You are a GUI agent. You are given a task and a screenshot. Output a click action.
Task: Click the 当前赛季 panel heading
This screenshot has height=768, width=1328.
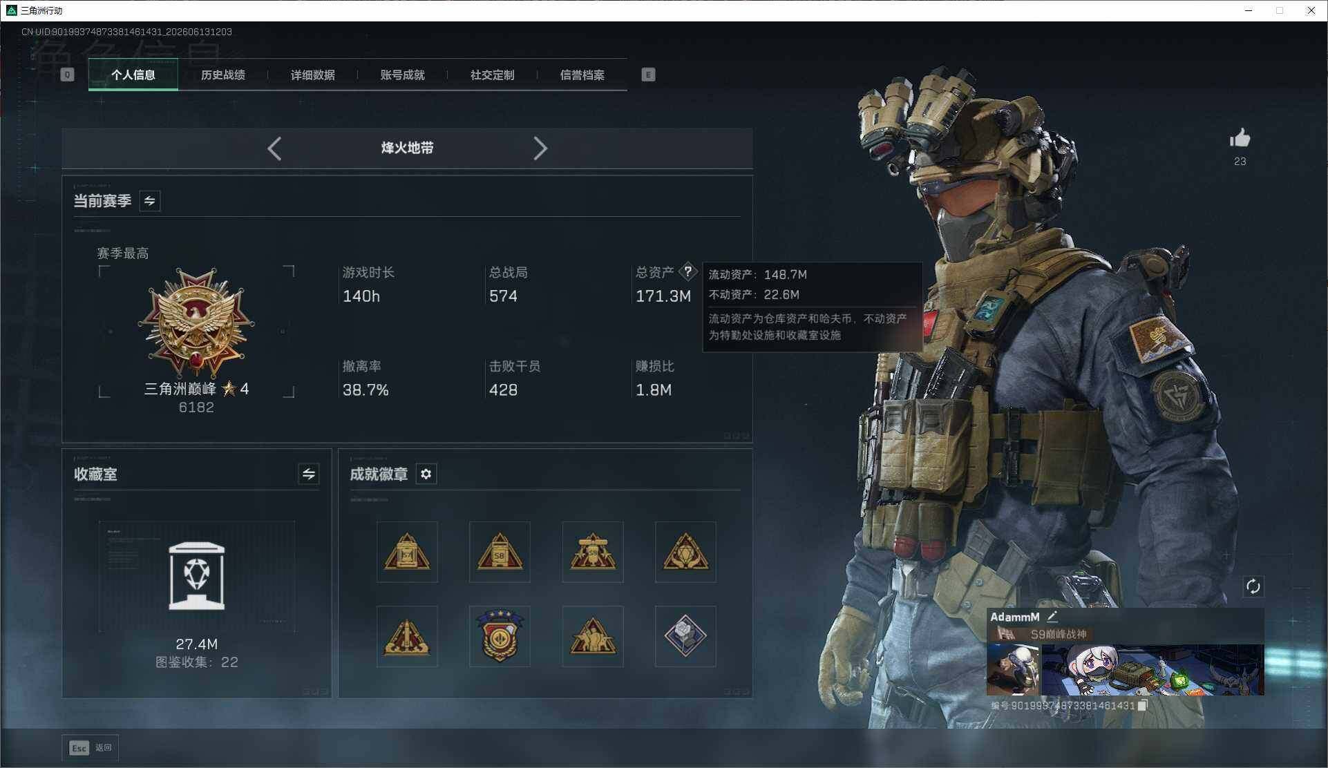[102, 201]
